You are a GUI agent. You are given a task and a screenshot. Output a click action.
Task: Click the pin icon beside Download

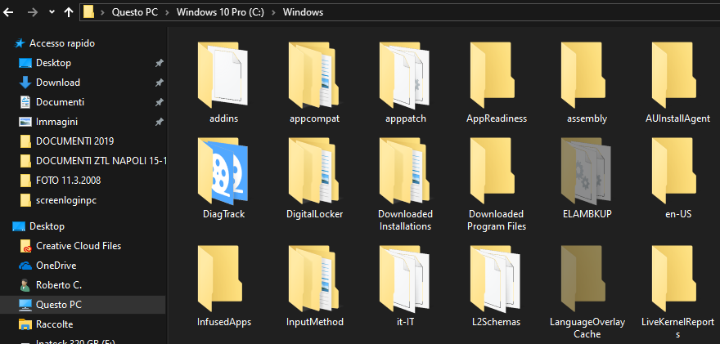159,83
